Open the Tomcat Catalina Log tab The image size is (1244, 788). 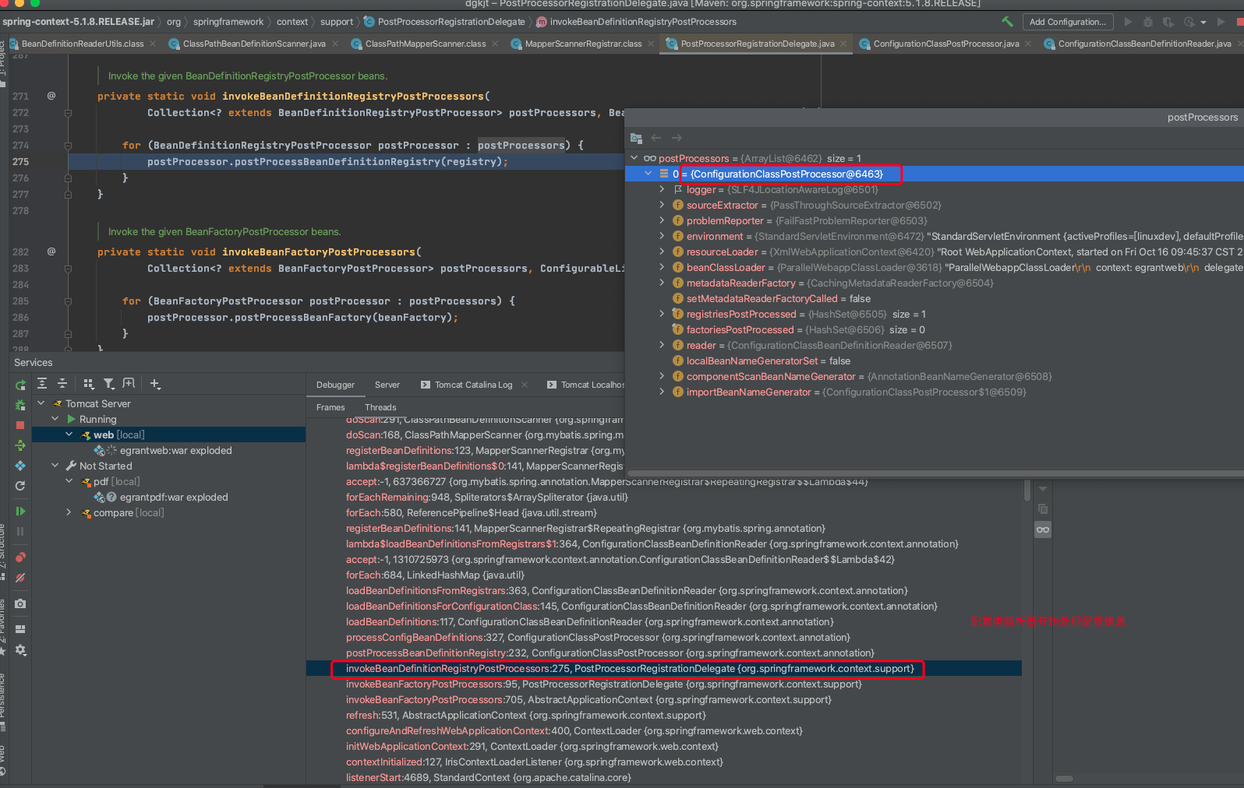(473, 385)
